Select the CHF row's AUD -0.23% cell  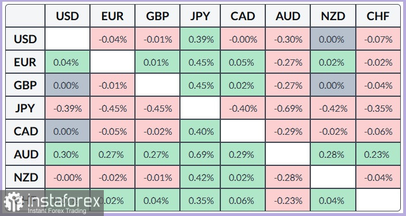pos(288,200)
